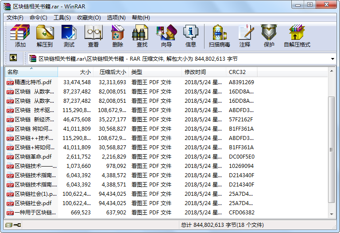This screenshot has height=233, width=340.
Task: Click the 测试 (Test) toolbar icon
Action: click(69, 32)
